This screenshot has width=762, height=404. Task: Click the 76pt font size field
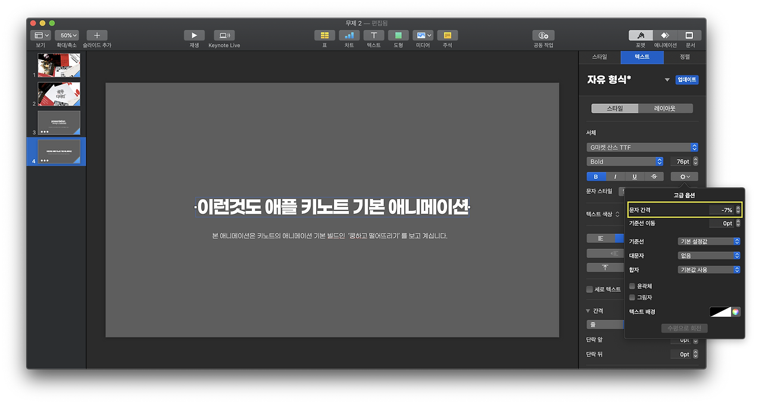(680, 162)
